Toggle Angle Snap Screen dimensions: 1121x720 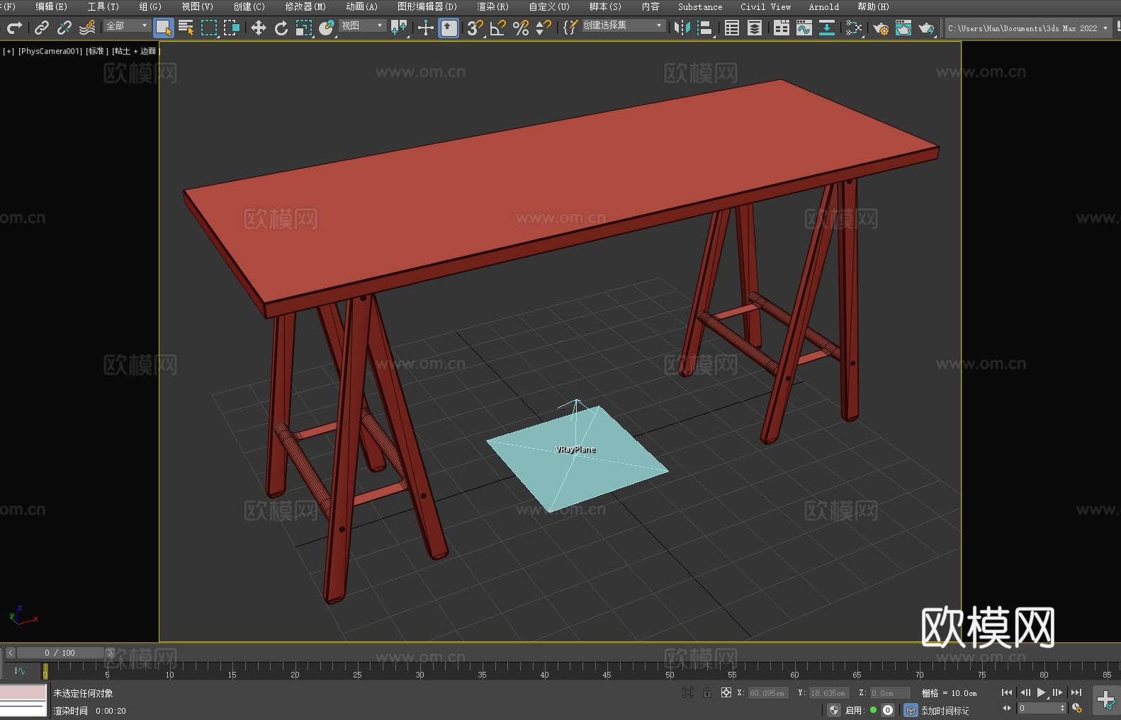(x=498, y=28)
